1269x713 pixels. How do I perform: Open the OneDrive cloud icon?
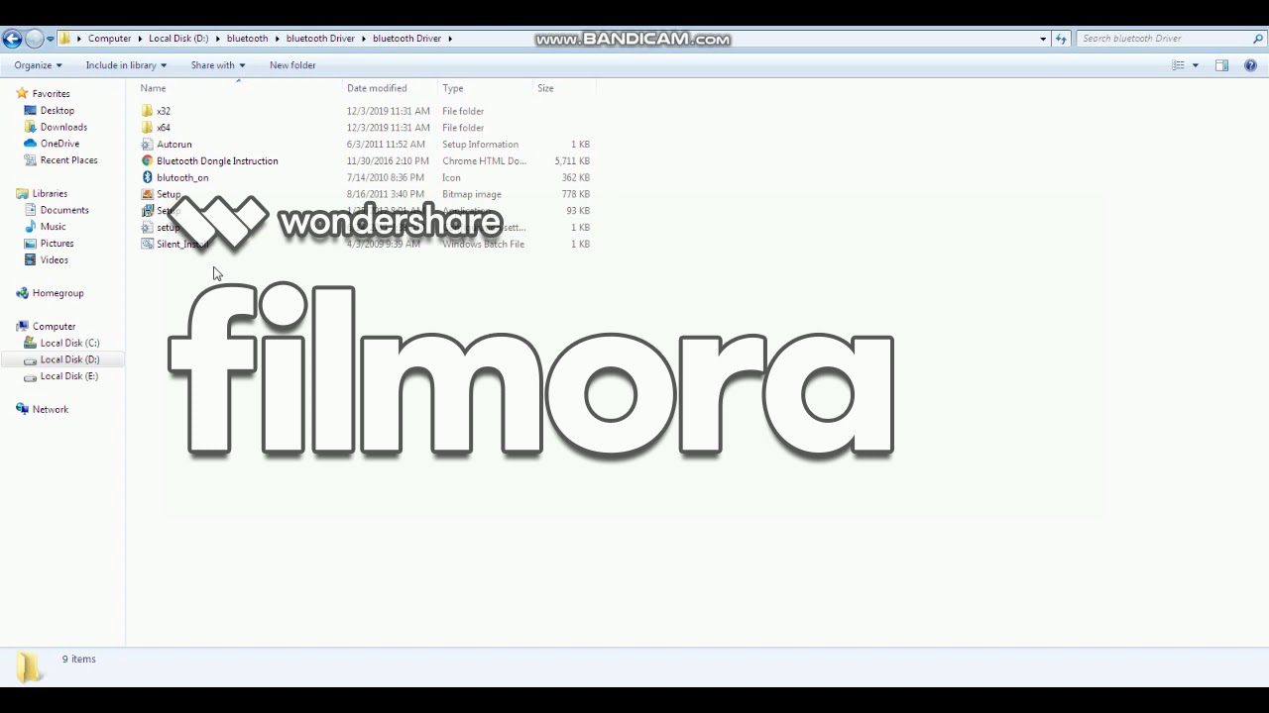pos(30,144)
